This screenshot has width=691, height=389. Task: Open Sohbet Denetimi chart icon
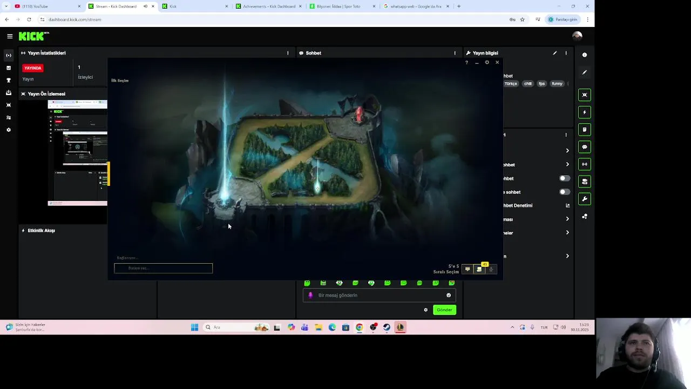tap(567, 205)
